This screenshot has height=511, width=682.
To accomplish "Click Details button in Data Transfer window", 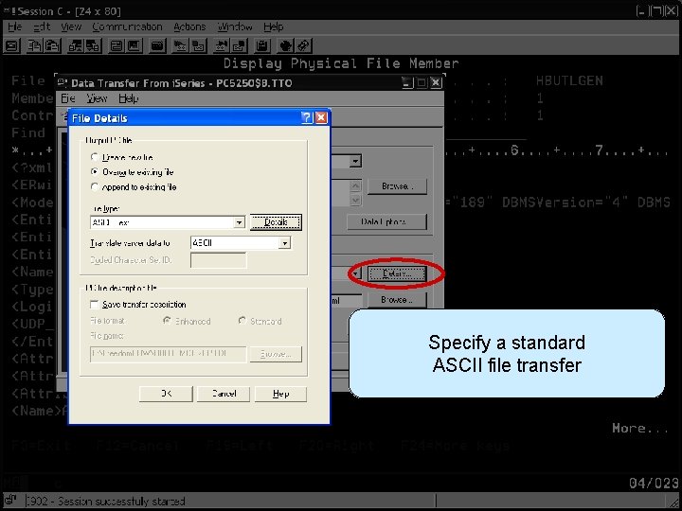I will click(397, 273).
